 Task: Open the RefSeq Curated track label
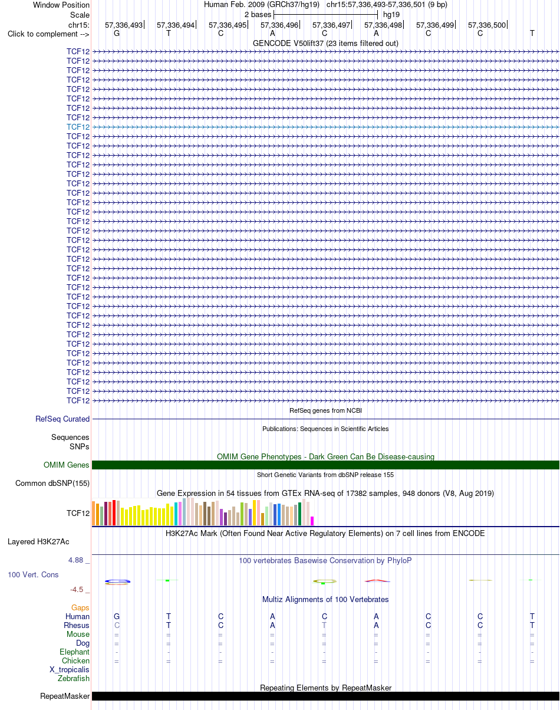[x=62, y=419]
